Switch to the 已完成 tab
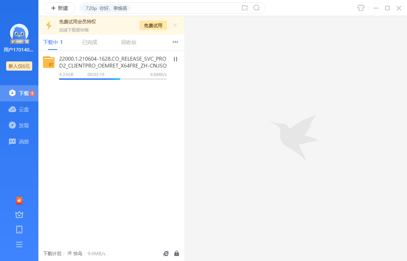This screenshot has width=407, height=261. pos(90,42)
